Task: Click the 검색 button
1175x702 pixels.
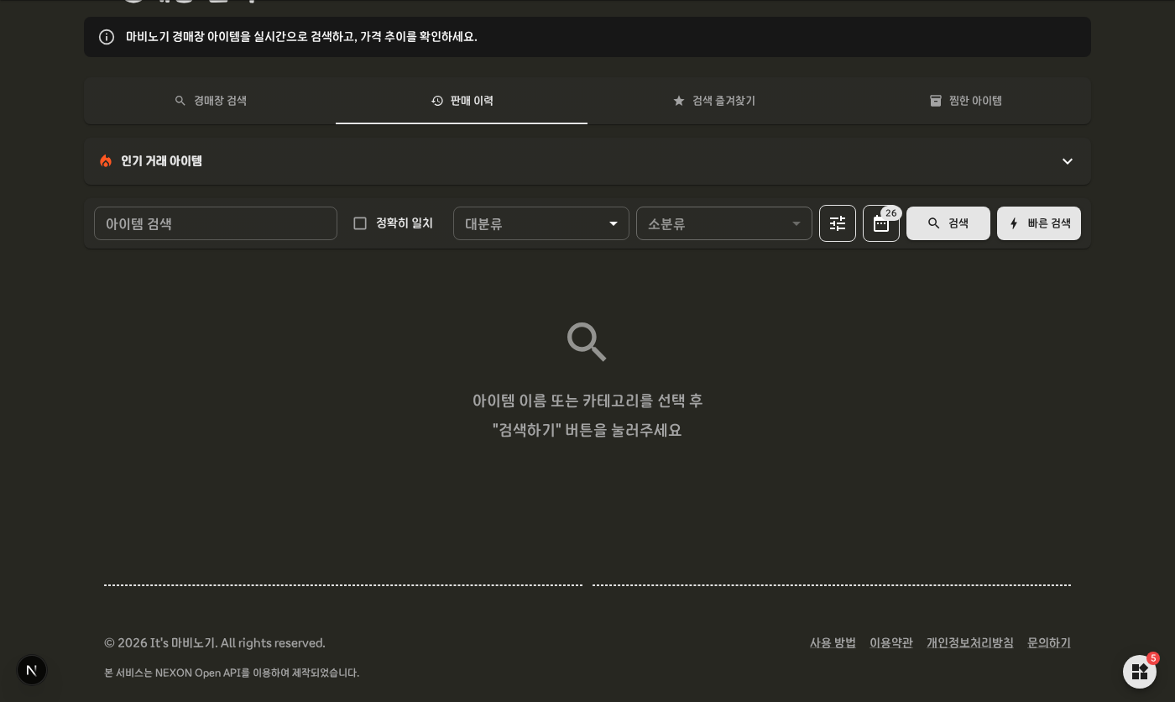Action: click(x=948, y=223)
